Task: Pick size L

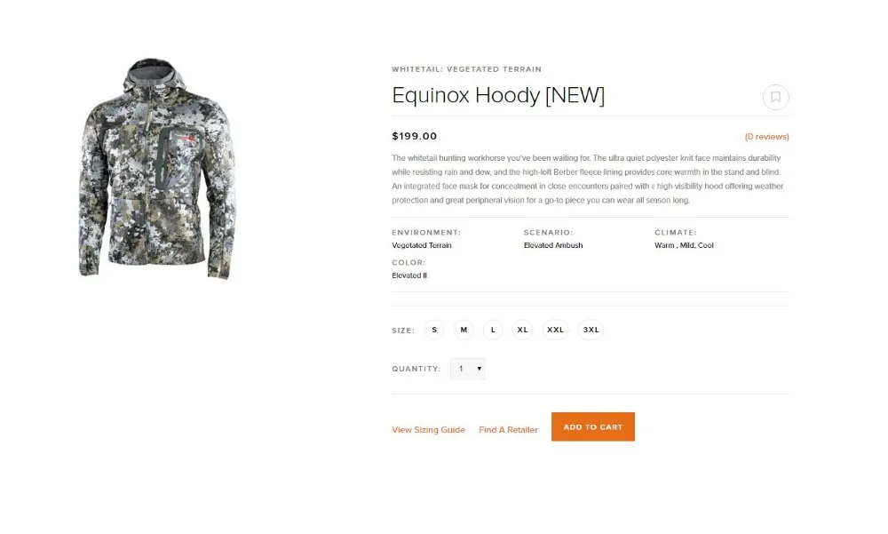Action: 493,330
